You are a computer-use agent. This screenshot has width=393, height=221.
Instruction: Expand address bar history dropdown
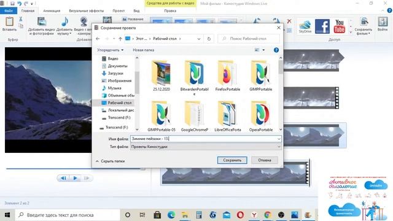[199, 39]
